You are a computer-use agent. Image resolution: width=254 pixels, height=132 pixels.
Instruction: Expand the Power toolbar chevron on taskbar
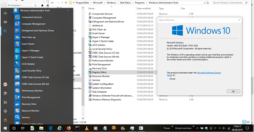(x=172, y=126)
